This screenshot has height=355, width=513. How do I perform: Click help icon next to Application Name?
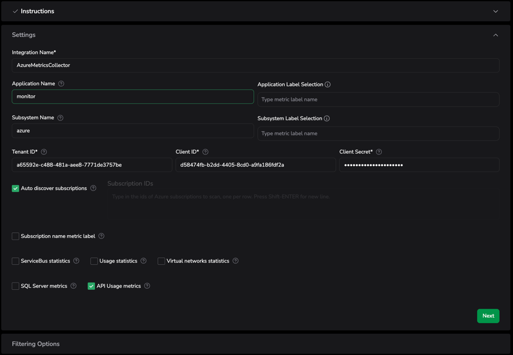tap(61, 84)
